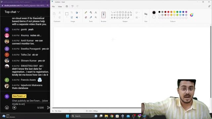Click the Save icon in Paint
The image size is (212, 119).
tap(67, 6)
